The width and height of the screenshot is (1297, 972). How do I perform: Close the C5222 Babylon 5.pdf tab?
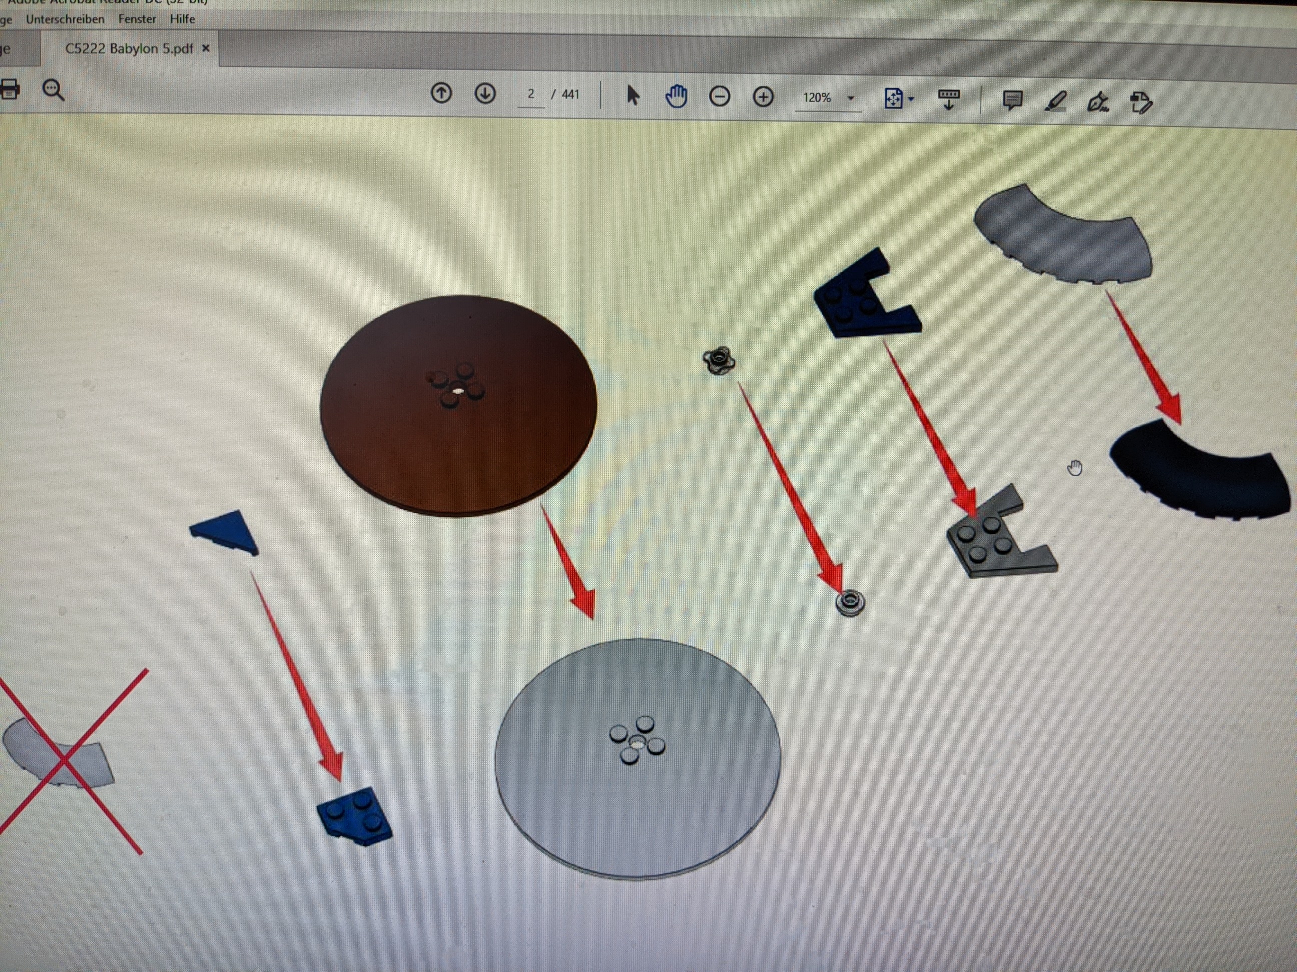[206, 48]
